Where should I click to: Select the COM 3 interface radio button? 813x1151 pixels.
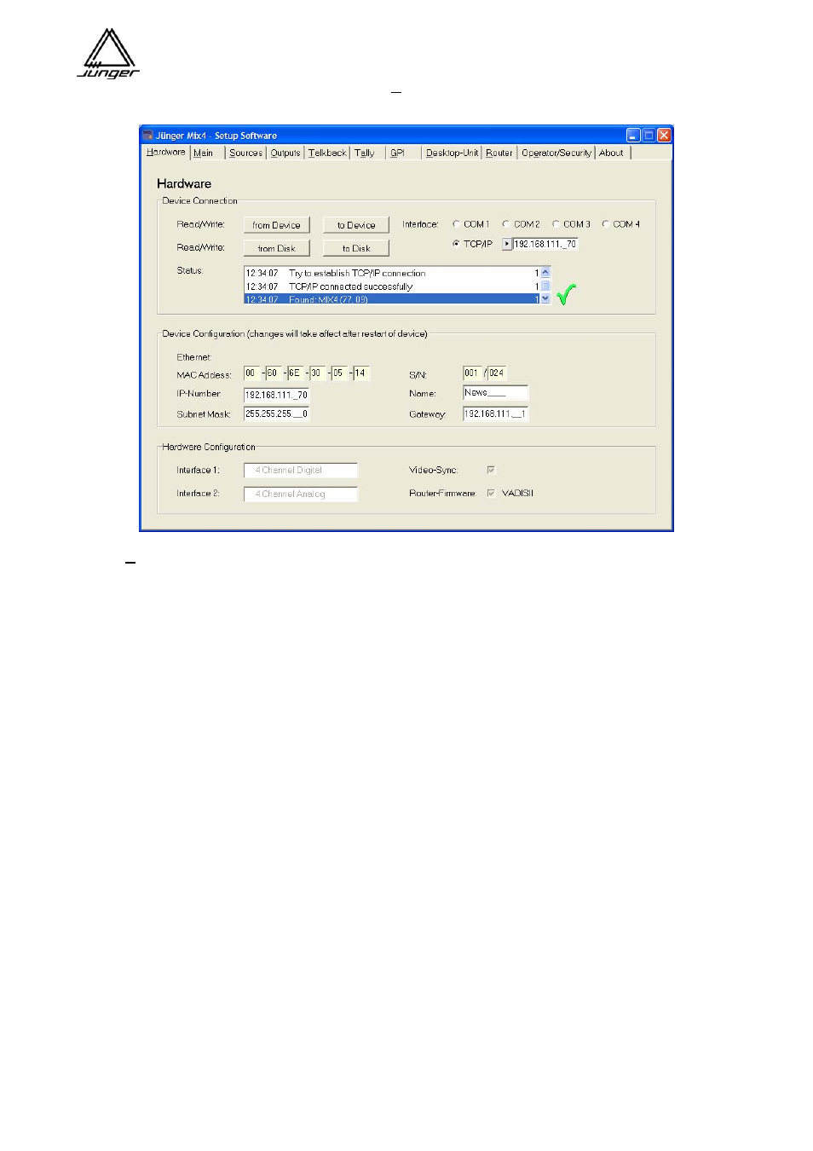(x=556, y=224)
